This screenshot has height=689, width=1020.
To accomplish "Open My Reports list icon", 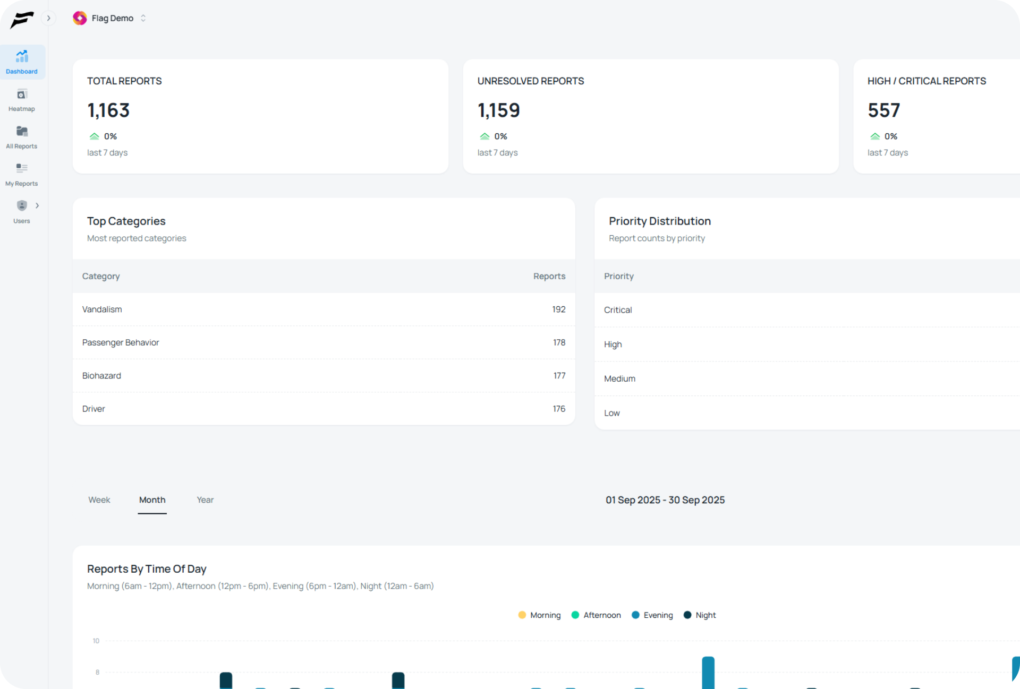I will pyautogui.click(x=22, y=168).
